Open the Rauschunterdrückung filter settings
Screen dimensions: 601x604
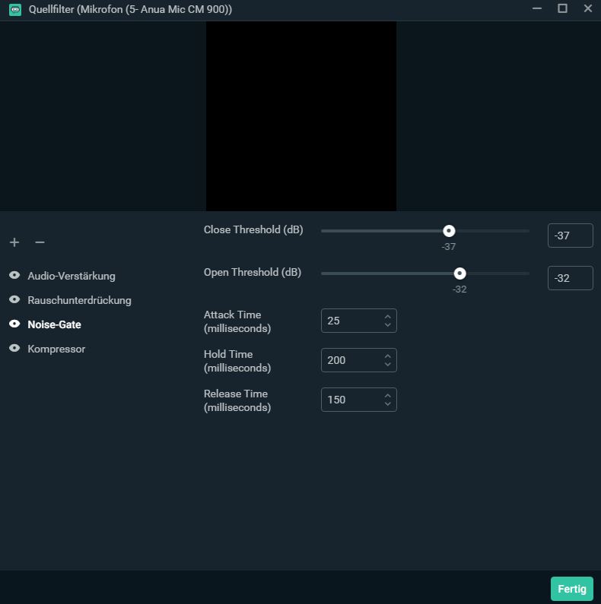click(x=79, y=300)
